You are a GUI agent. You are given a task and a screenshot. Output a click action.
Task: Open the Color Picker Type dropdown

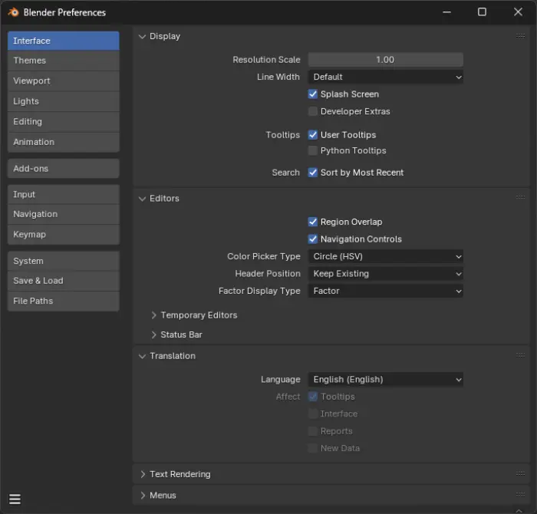tap(386, 256)
